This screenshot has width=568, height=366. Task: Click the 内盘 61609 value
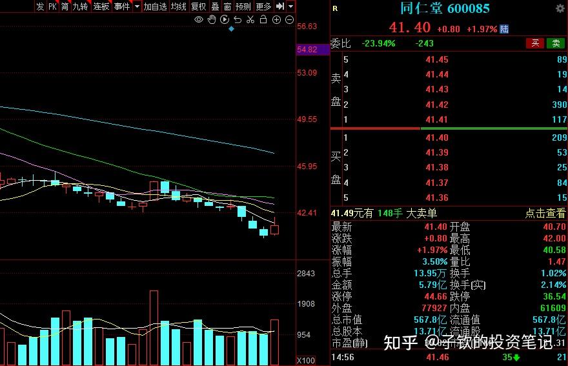pyautogui.click(x=553, y=308)
